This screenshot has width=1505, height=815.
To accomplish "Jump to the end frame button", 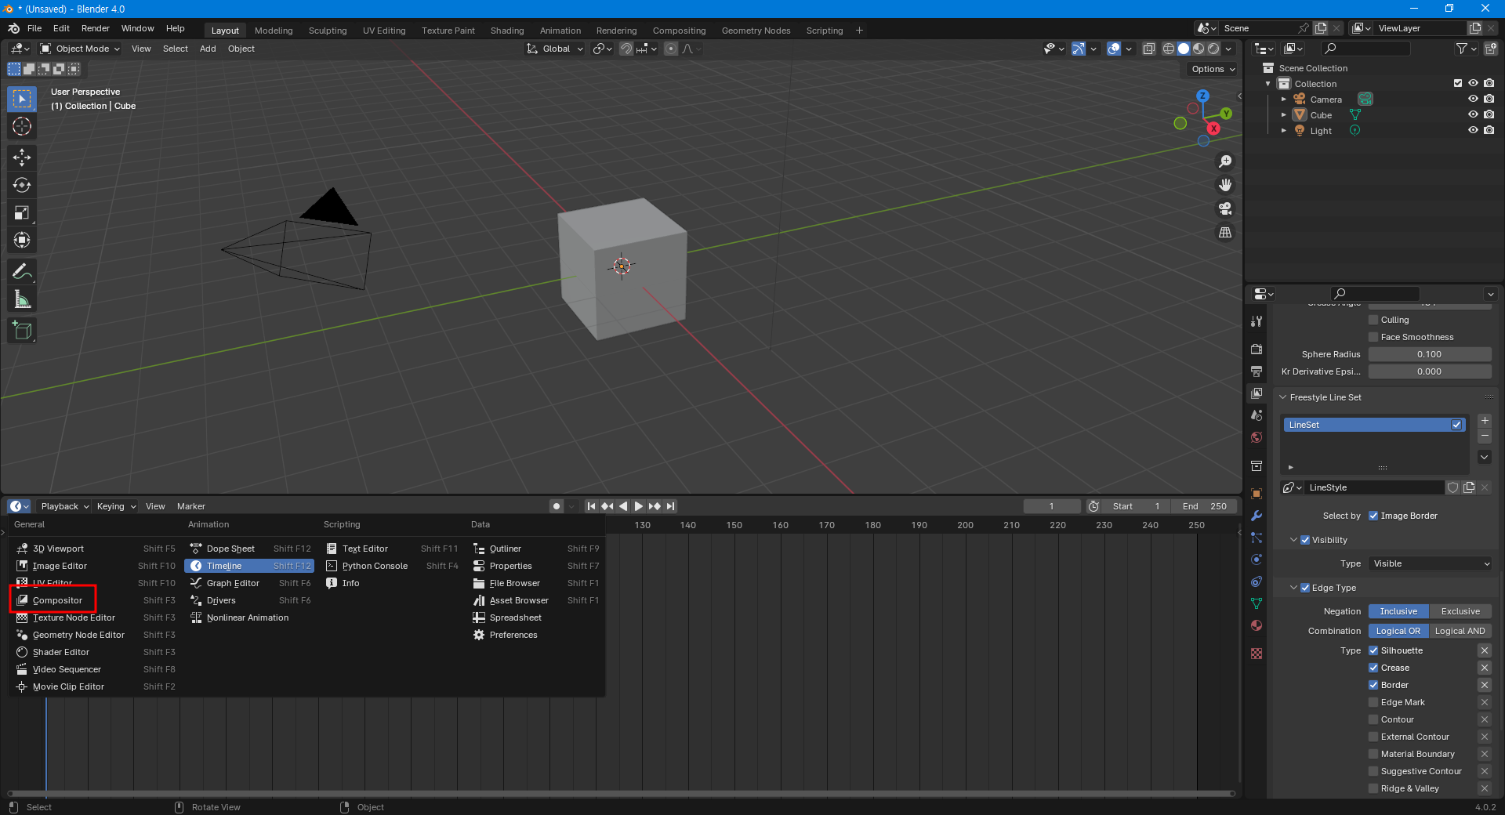I will [x=671, y=506].
